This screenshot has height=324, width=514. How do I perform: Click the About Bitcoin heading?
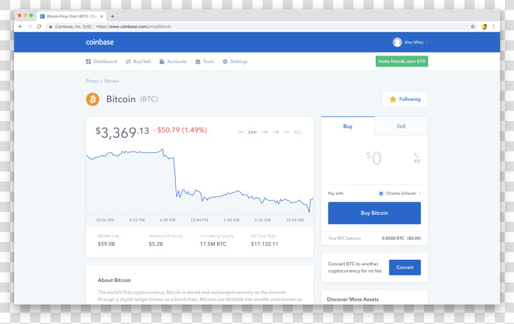114,280
